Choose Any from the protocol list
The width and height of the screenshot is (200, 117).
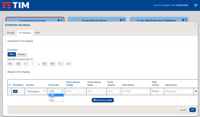pyautogui.click(x=56, y=100)
